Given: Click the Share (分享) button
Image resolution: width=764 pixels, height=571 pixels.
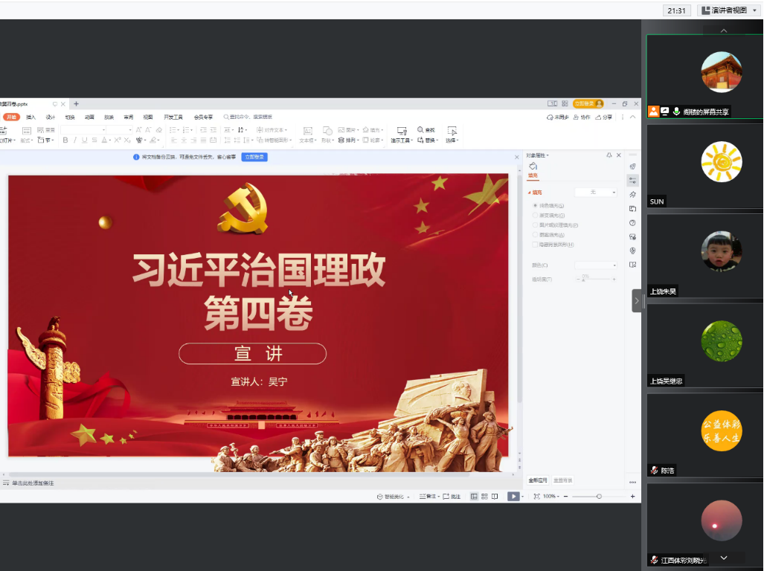Looking at the screenshot, I should (x=604, y=117).
